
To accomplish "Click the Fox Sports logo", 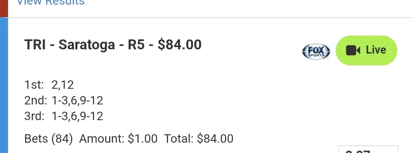I will pos(316,51).
